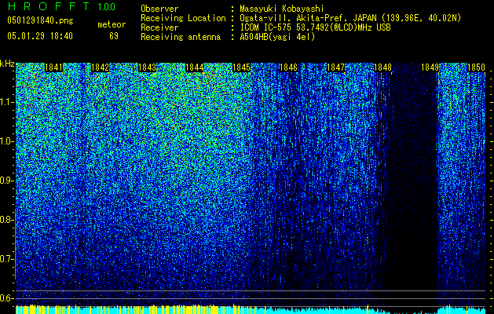This screenshot has width=494, height=314.
Task: Click the 1846 time marker
Action: pos(288,68)
